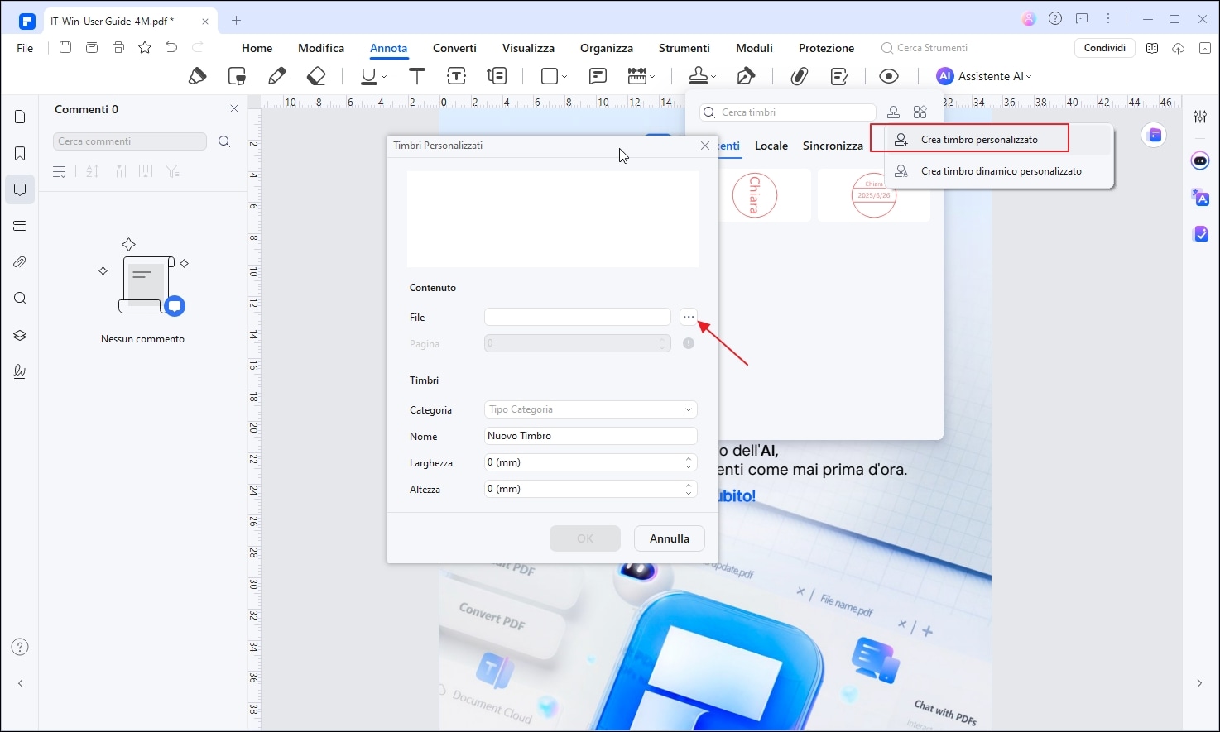Adjust the Larghezza spinner arrows
Viewport: 1220px width, 732px height.
[689, 462]
